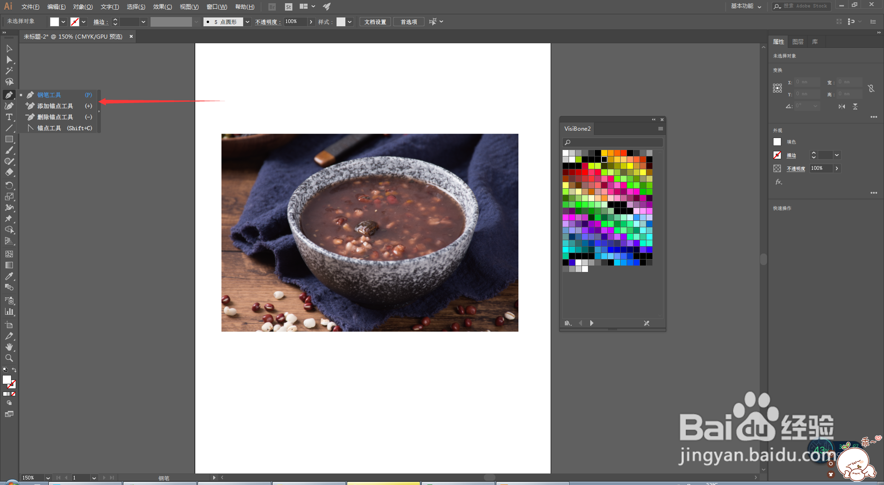
Task: Toggle the drawing mode button
Action: [9, 403]
